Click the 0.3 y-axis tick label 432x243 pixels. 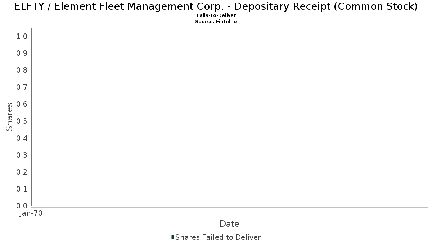22,155
